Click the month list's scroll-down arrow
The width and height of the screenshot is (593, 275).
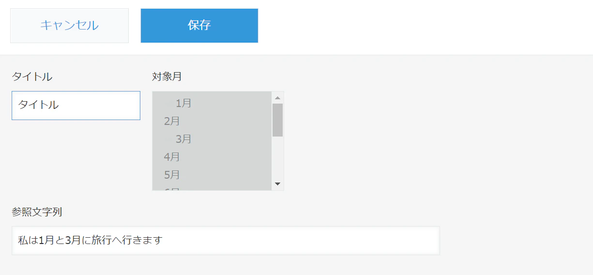click(277, 184)
